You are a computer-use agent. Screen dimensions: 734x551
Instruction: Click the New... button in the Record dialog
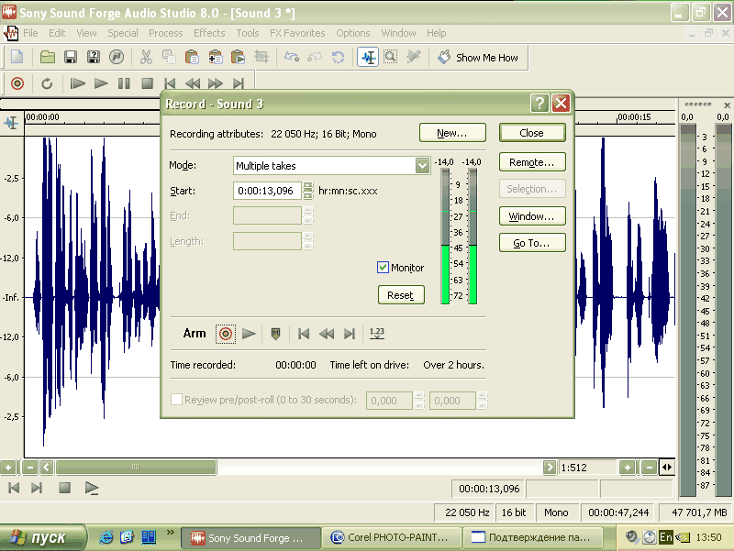tap(452, 133)
